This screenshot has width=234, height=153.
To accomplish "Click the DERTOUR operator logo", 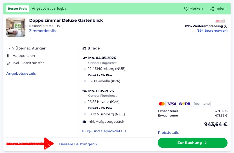I will tap(219, 21).
